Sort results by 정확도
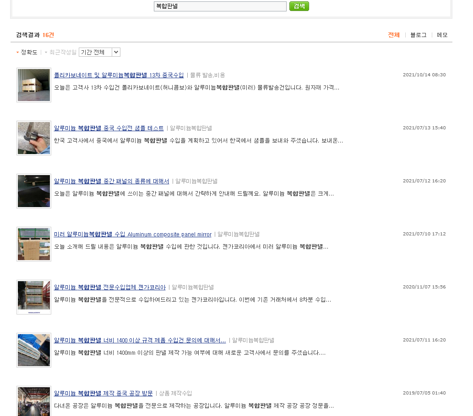The width and height of the screenshot is (473, 416). [x=29, y=53]
